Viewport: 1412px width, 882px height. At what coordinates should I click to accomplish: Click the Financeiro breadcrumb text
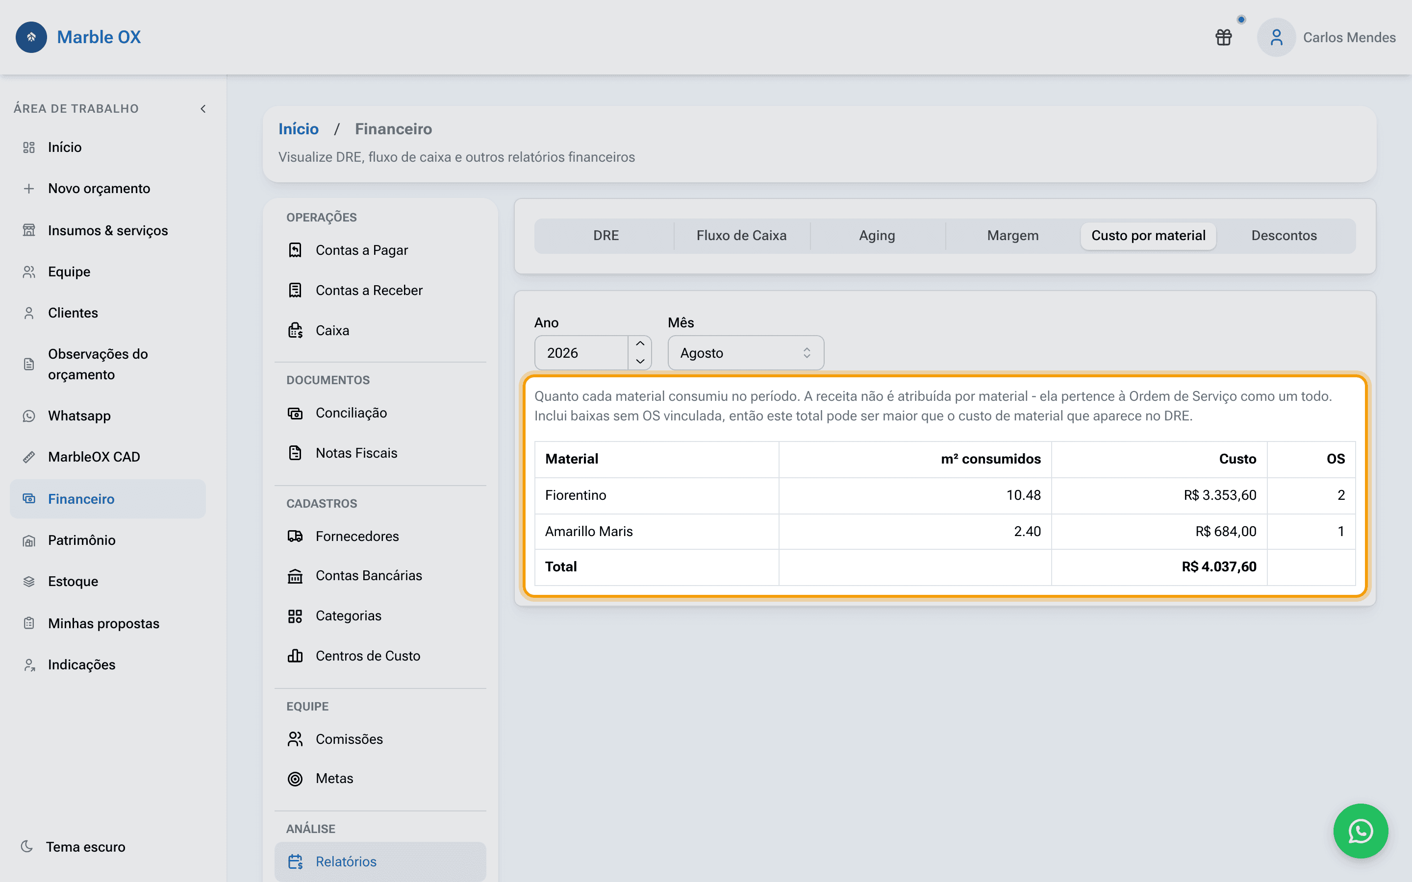pos(393,129)
